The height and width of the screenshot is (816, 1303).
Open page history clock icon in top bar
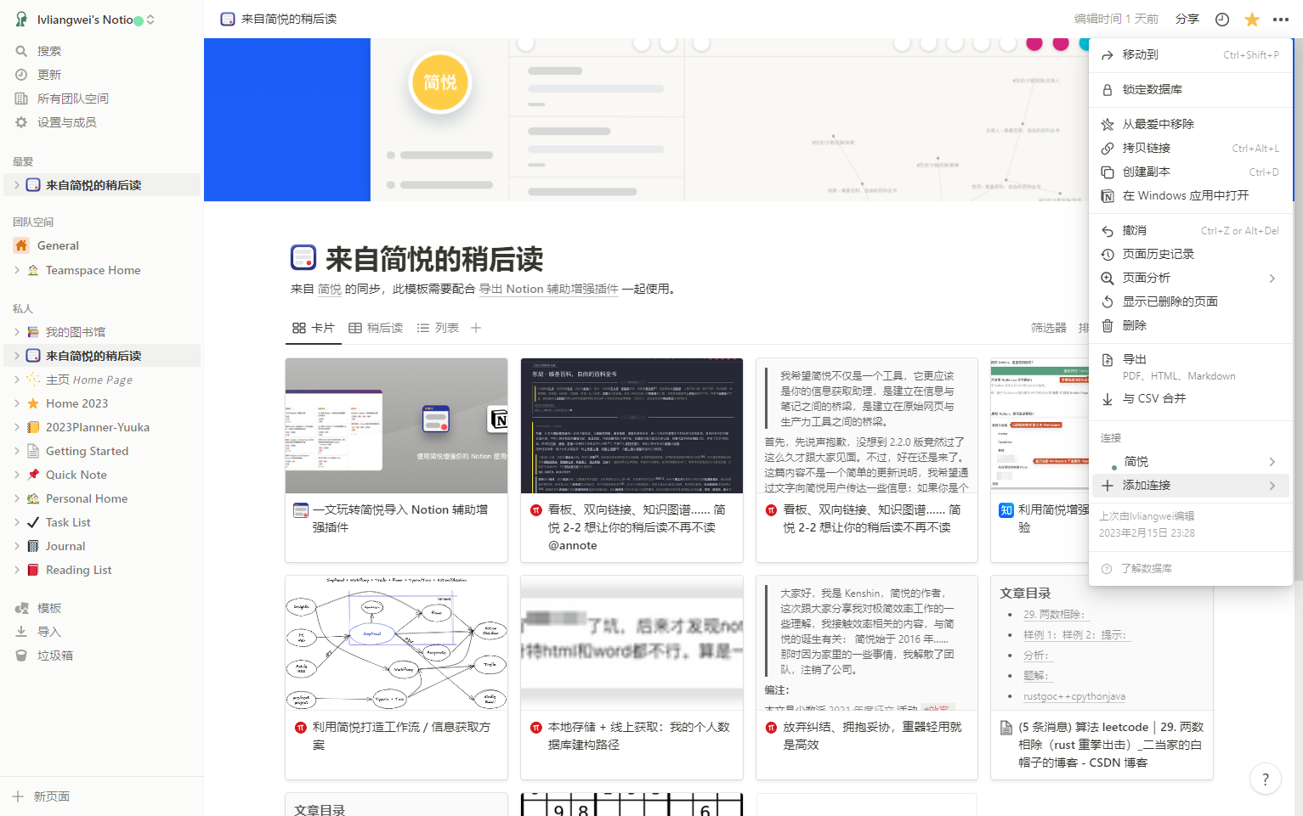pos(1221,19)
